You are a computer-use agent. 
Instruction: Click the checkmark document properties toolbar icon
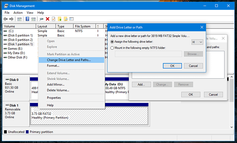(53, 19)
